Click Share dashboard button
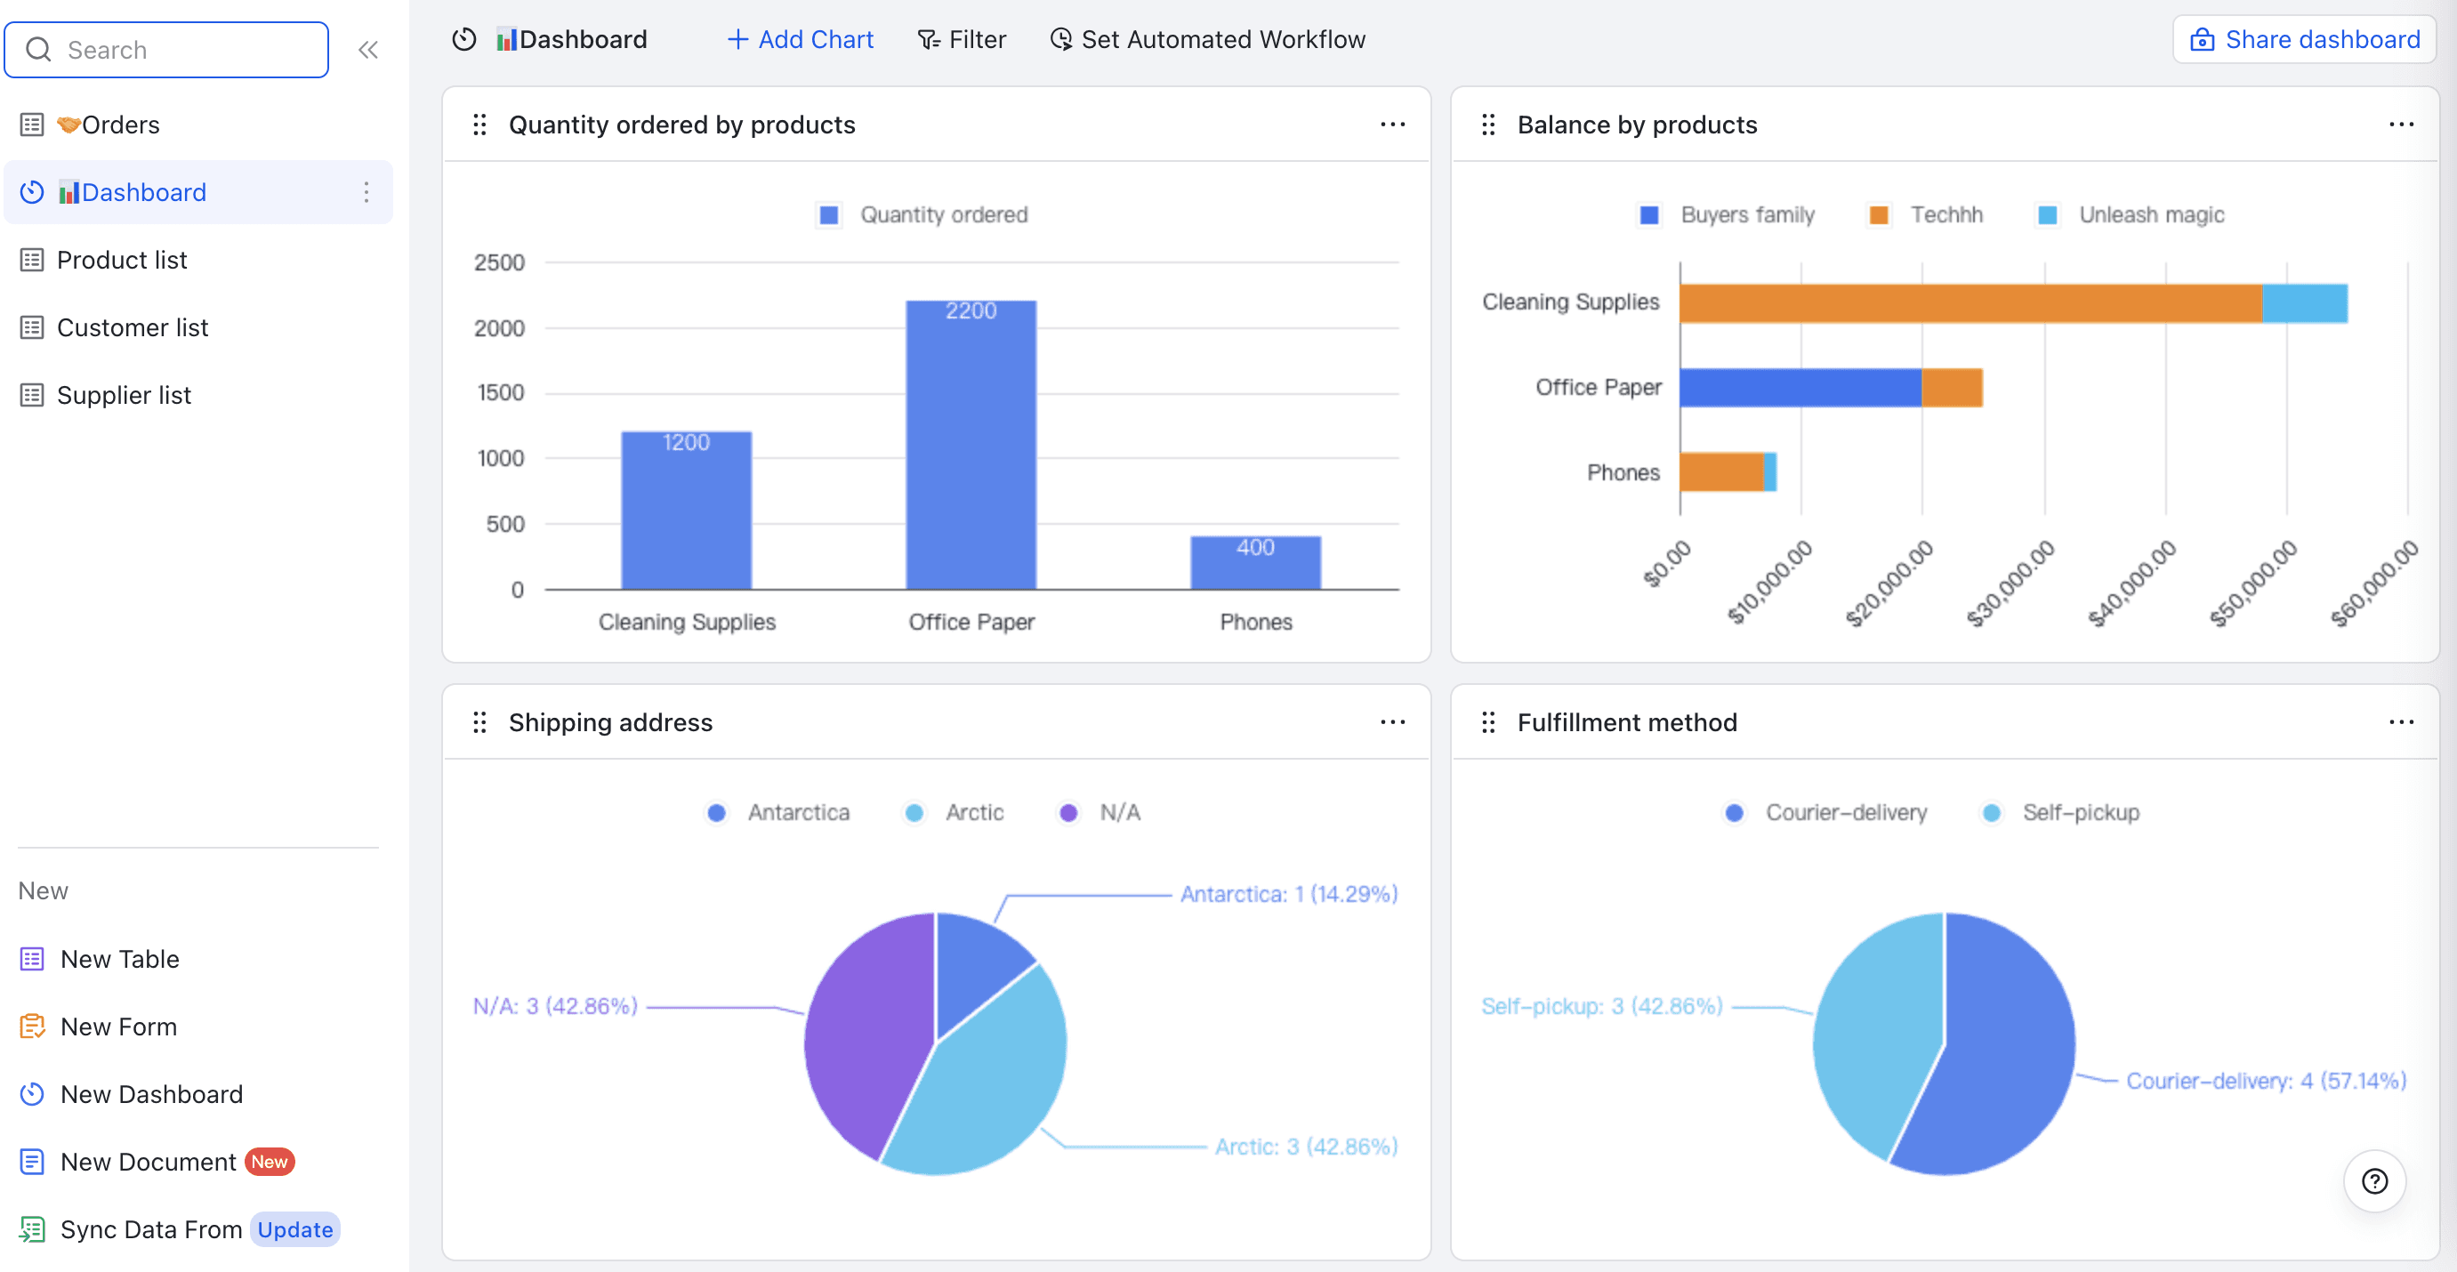 pos(2303,39)
